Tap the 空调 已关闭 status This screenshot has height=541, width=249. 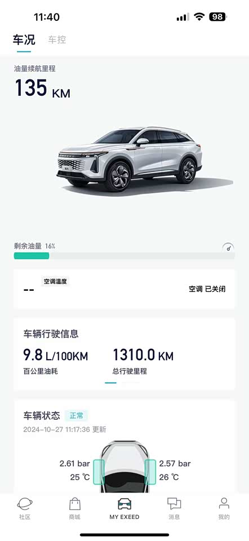[x=207, y=289]
